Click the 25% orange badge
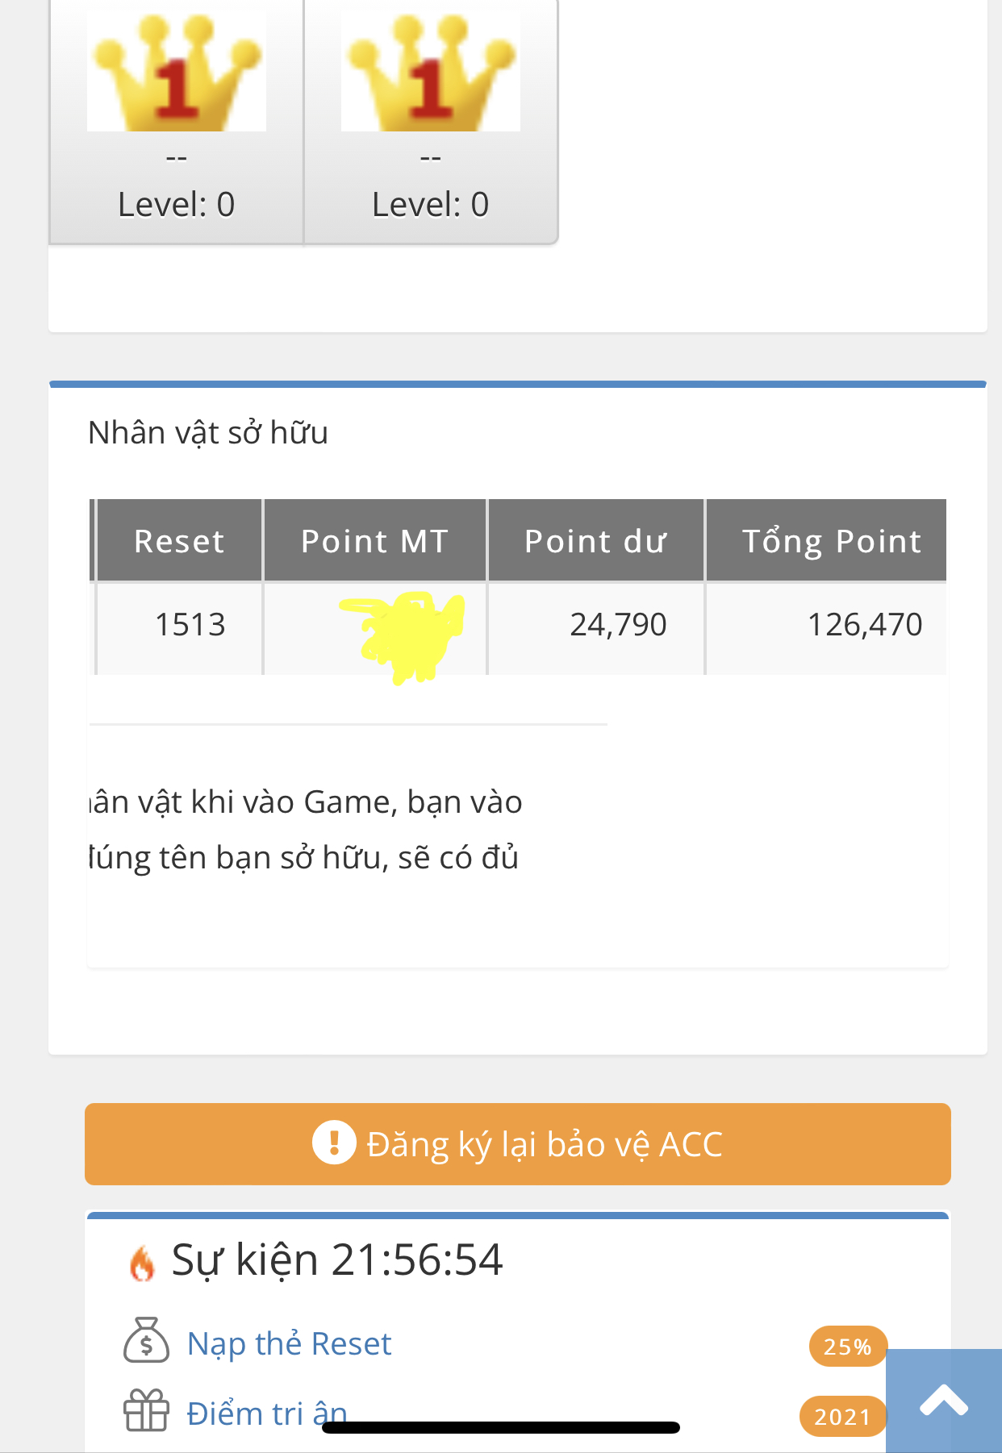The image size is (1002, 1453). 847,1346
